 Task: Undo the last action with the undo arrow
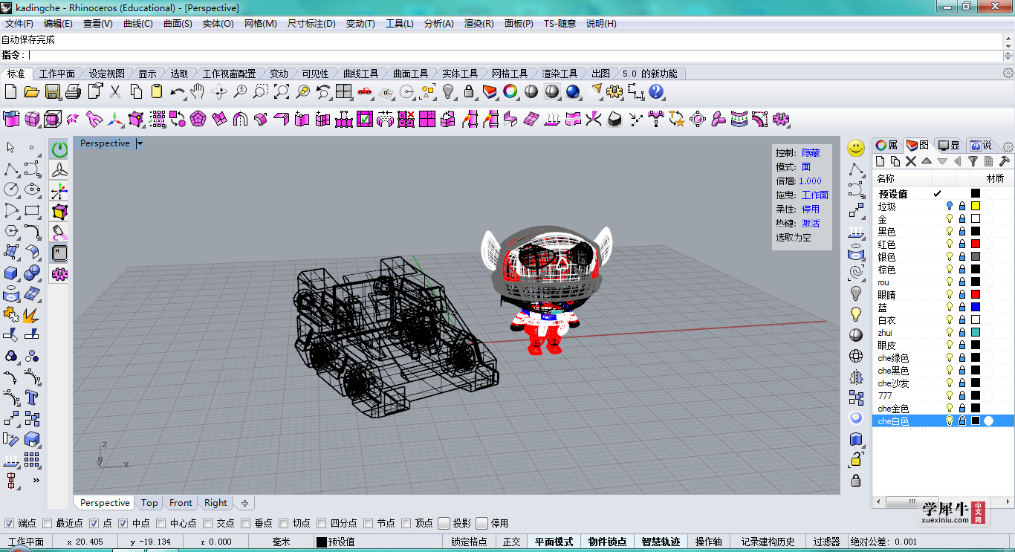click(x=178, y=91)
